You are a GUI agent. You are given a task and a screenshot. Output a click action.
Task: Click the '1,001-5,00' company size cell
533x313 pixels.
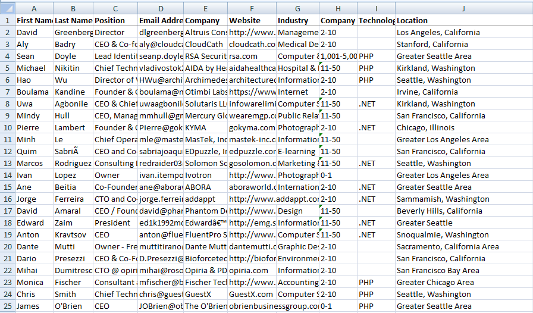point(338,56)
